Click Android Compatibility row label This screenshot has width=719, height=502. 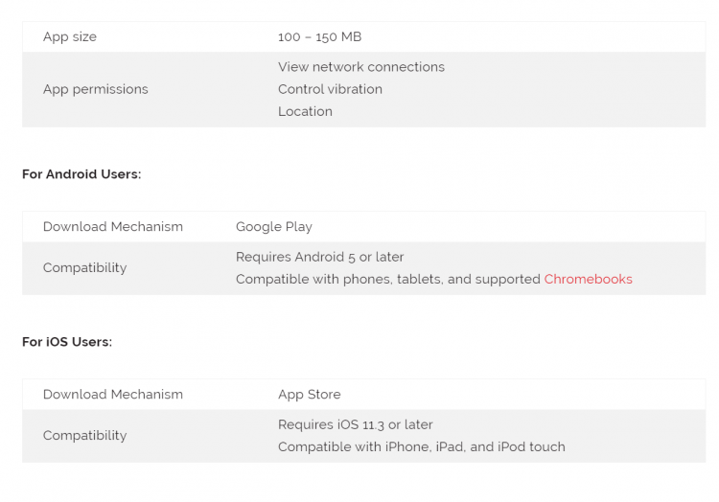[x=84, y=267]
